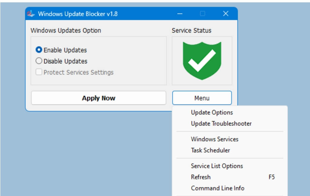Click the grayed-out maximize button
The width and height of the screenshot is (310, 196).
(x=203, y=14)
